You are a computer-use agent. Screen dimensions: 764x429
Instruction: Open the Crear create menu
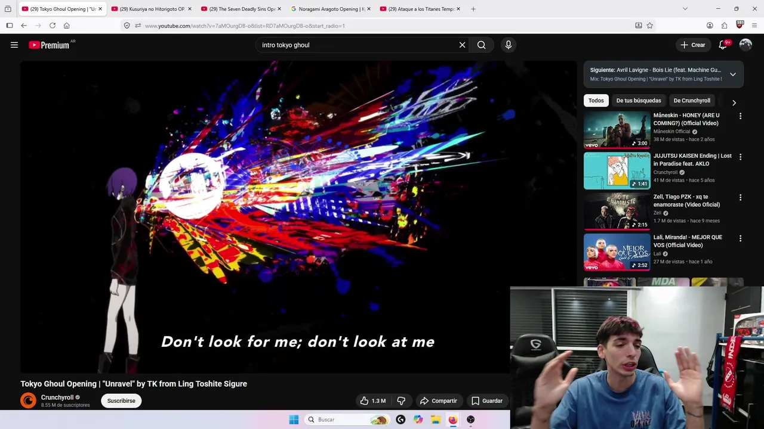coord(693,45)
